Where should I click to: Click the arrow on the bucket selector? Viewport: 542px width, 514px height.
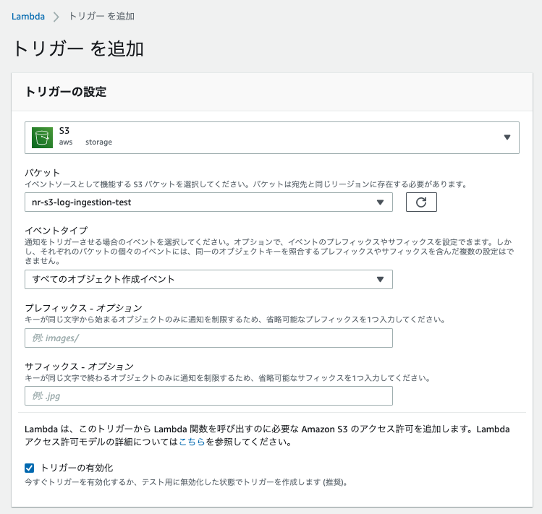[381, 202]
